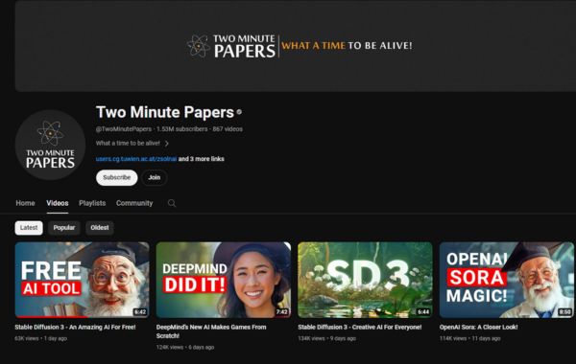Click the 6:44 duration badge
Image resolution: width=576 pixels, height=364 pixels.
(423, 312)
